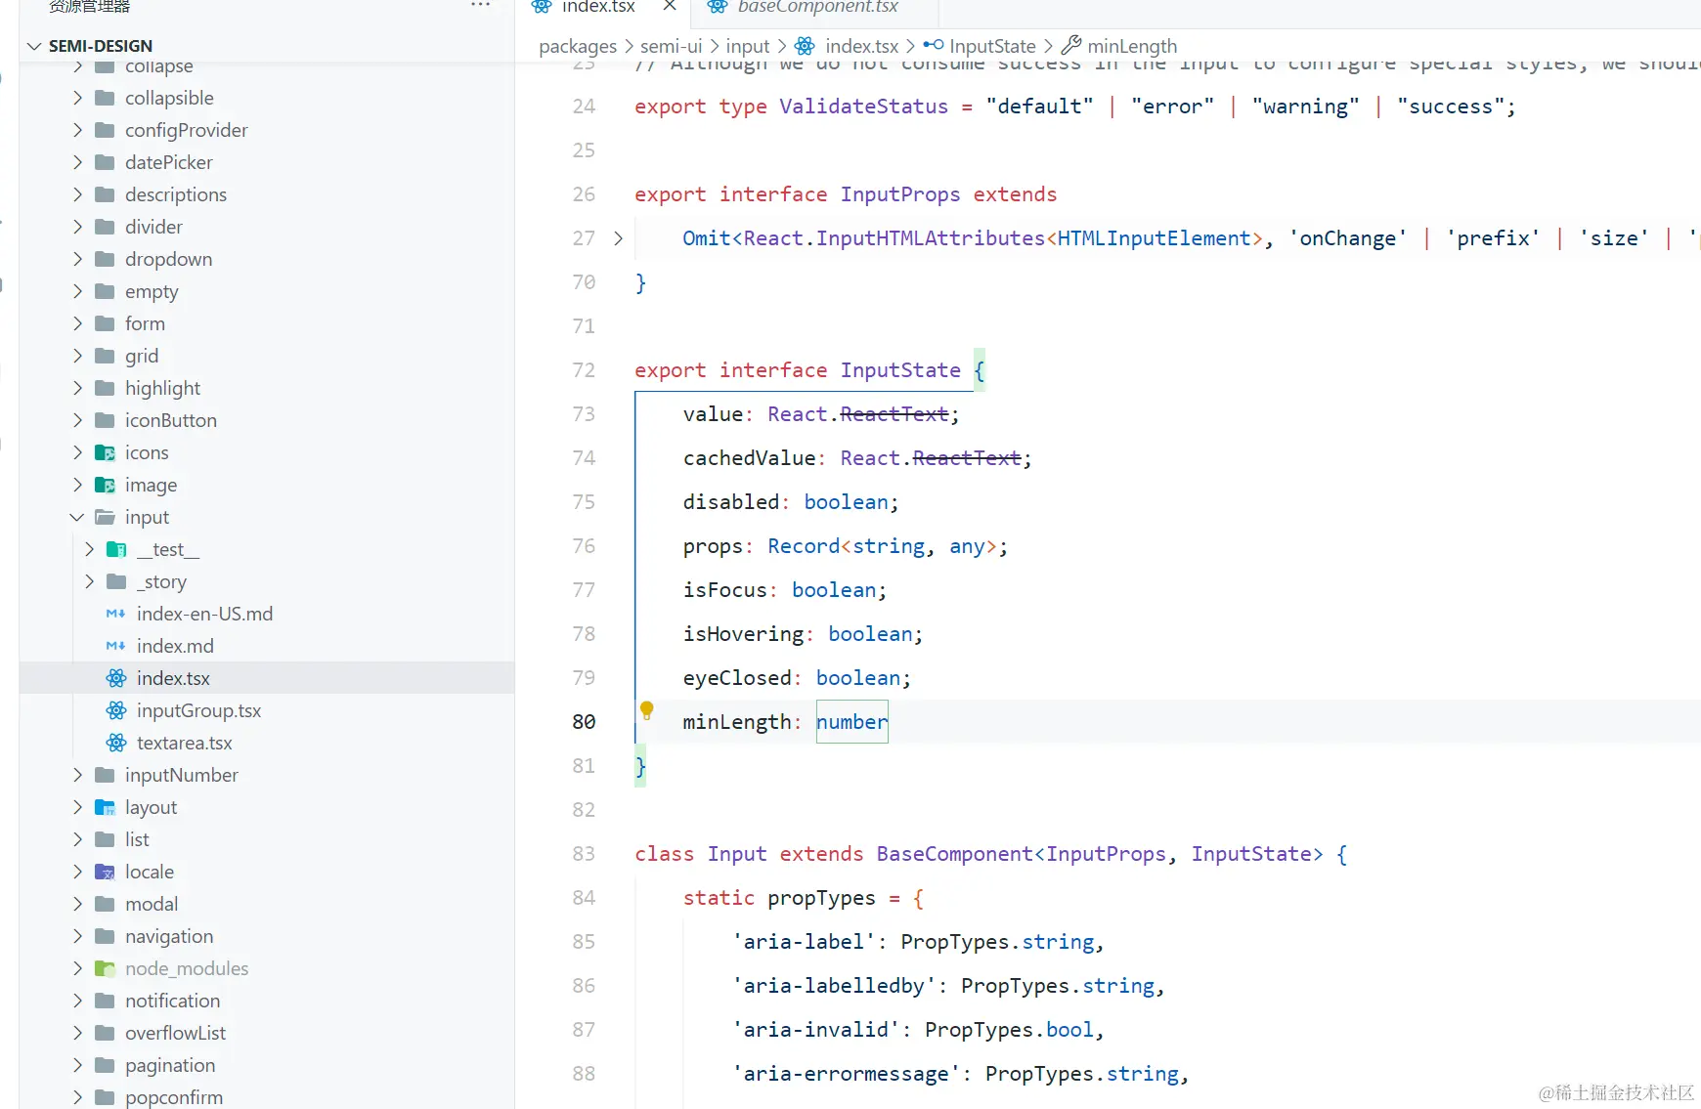Open the form folder

click(145, 323)
